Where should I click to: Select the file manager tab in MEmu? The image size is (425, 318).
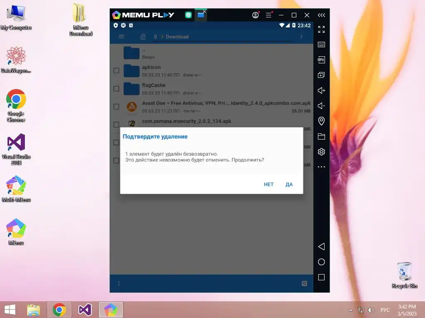pyautogui.click(x=201, y=15)
